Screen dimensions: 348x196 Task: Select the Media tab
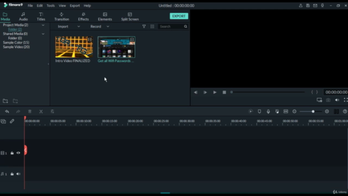click(x=5, y=16)
